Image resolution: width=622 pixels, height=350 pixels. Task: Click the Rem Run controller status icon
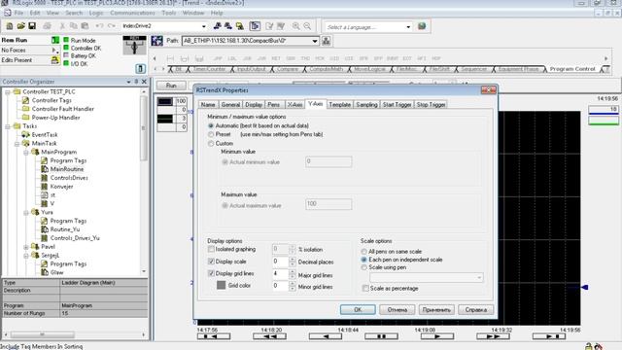click(x=55, y=40)
